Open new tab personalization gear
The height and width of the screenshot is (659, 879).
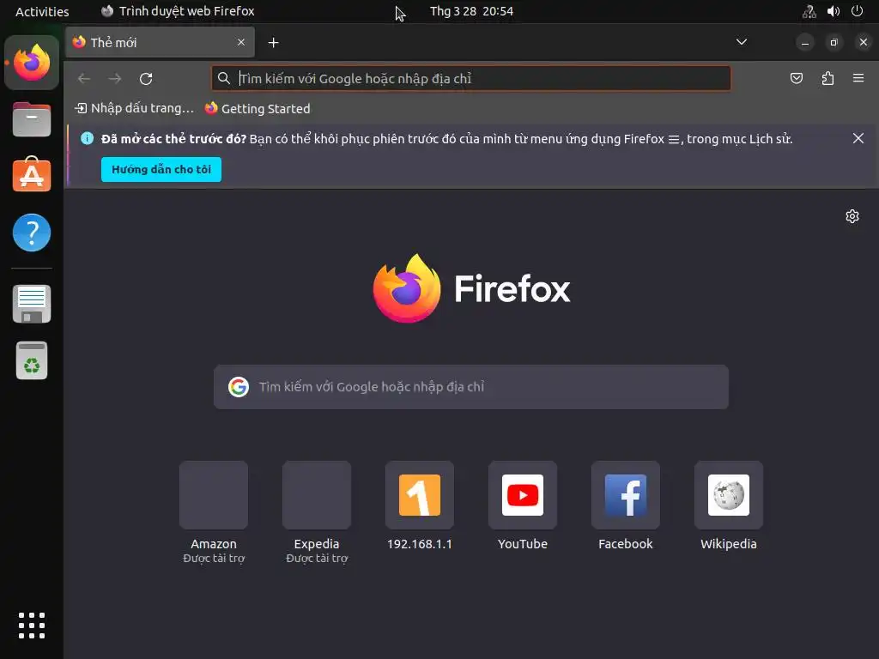tap(852, 216)
